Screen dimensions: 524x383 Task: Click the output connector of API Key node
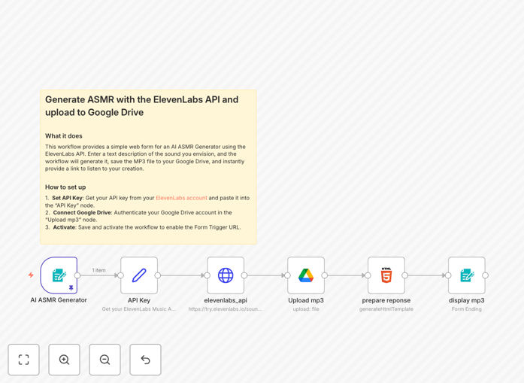(158, 275)
